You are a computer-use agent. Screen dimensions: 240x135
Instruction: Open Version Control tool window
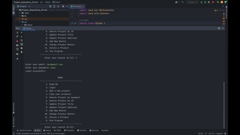coord(24,130)
